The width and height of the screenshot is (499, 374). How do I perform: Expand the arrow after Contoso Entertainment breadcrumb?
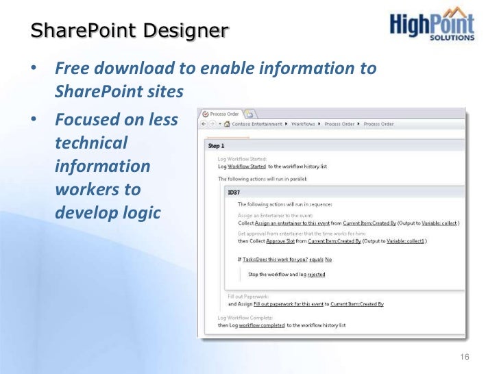286,124
